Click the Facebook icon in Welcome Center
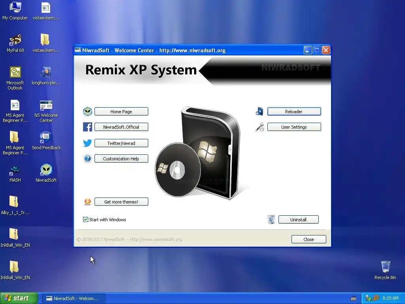 pos(87,127)
